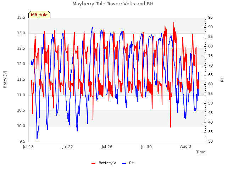Click the 12.5 left axis tick label

[x=21, y=49]
